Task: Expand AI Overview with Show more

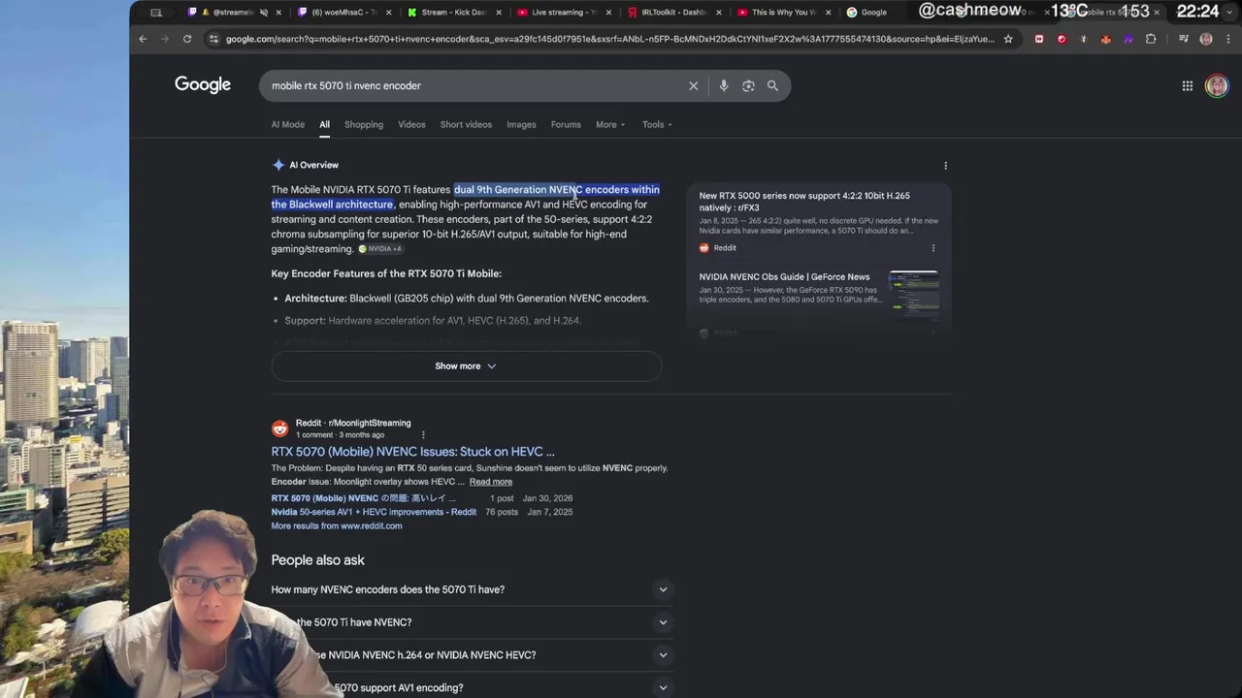Action: point(466,366)
